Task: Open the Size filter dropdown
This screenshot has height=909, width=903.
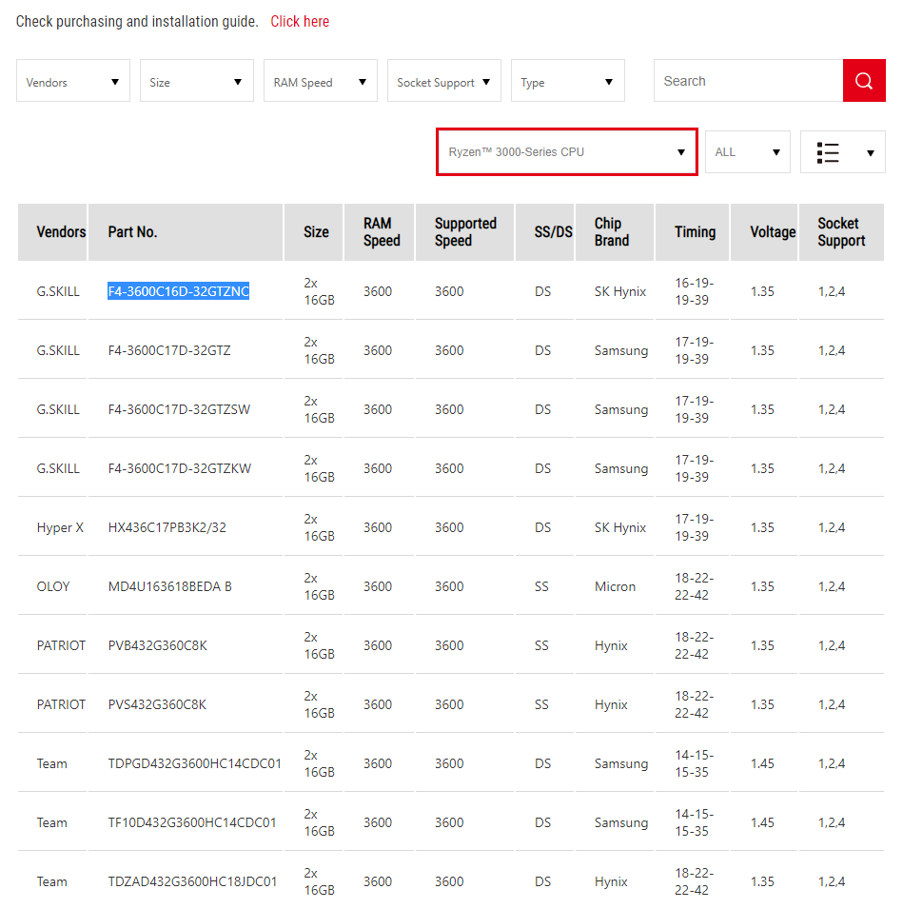Action: coord(196,81)
